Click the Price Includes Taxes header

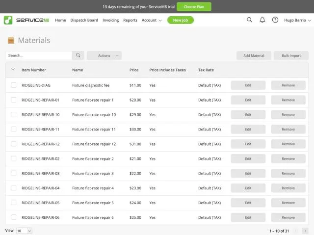(x=167, y=70)
